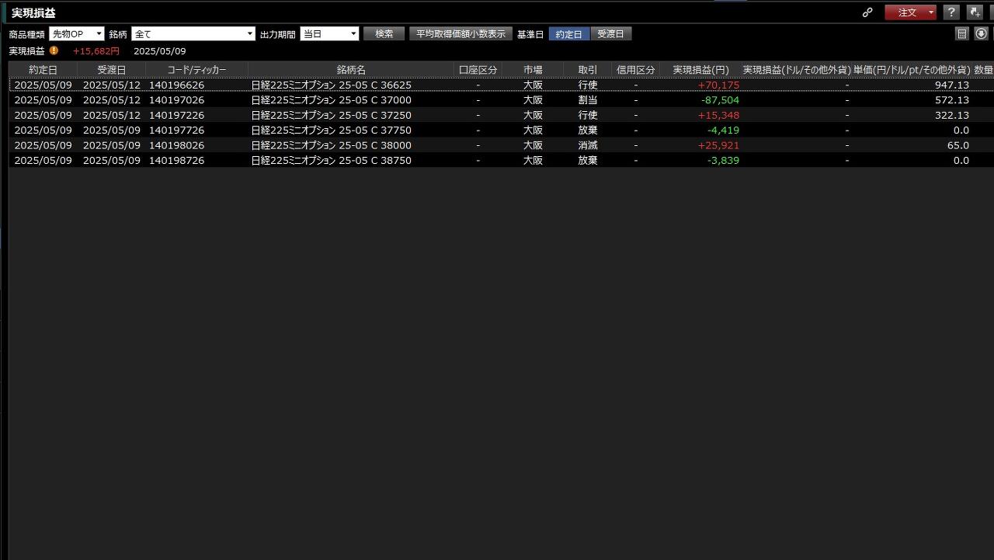The height and width of the screenshot is (560, 994).
Task: Select the 約定日 base date toggle
Action: point(569,34)
